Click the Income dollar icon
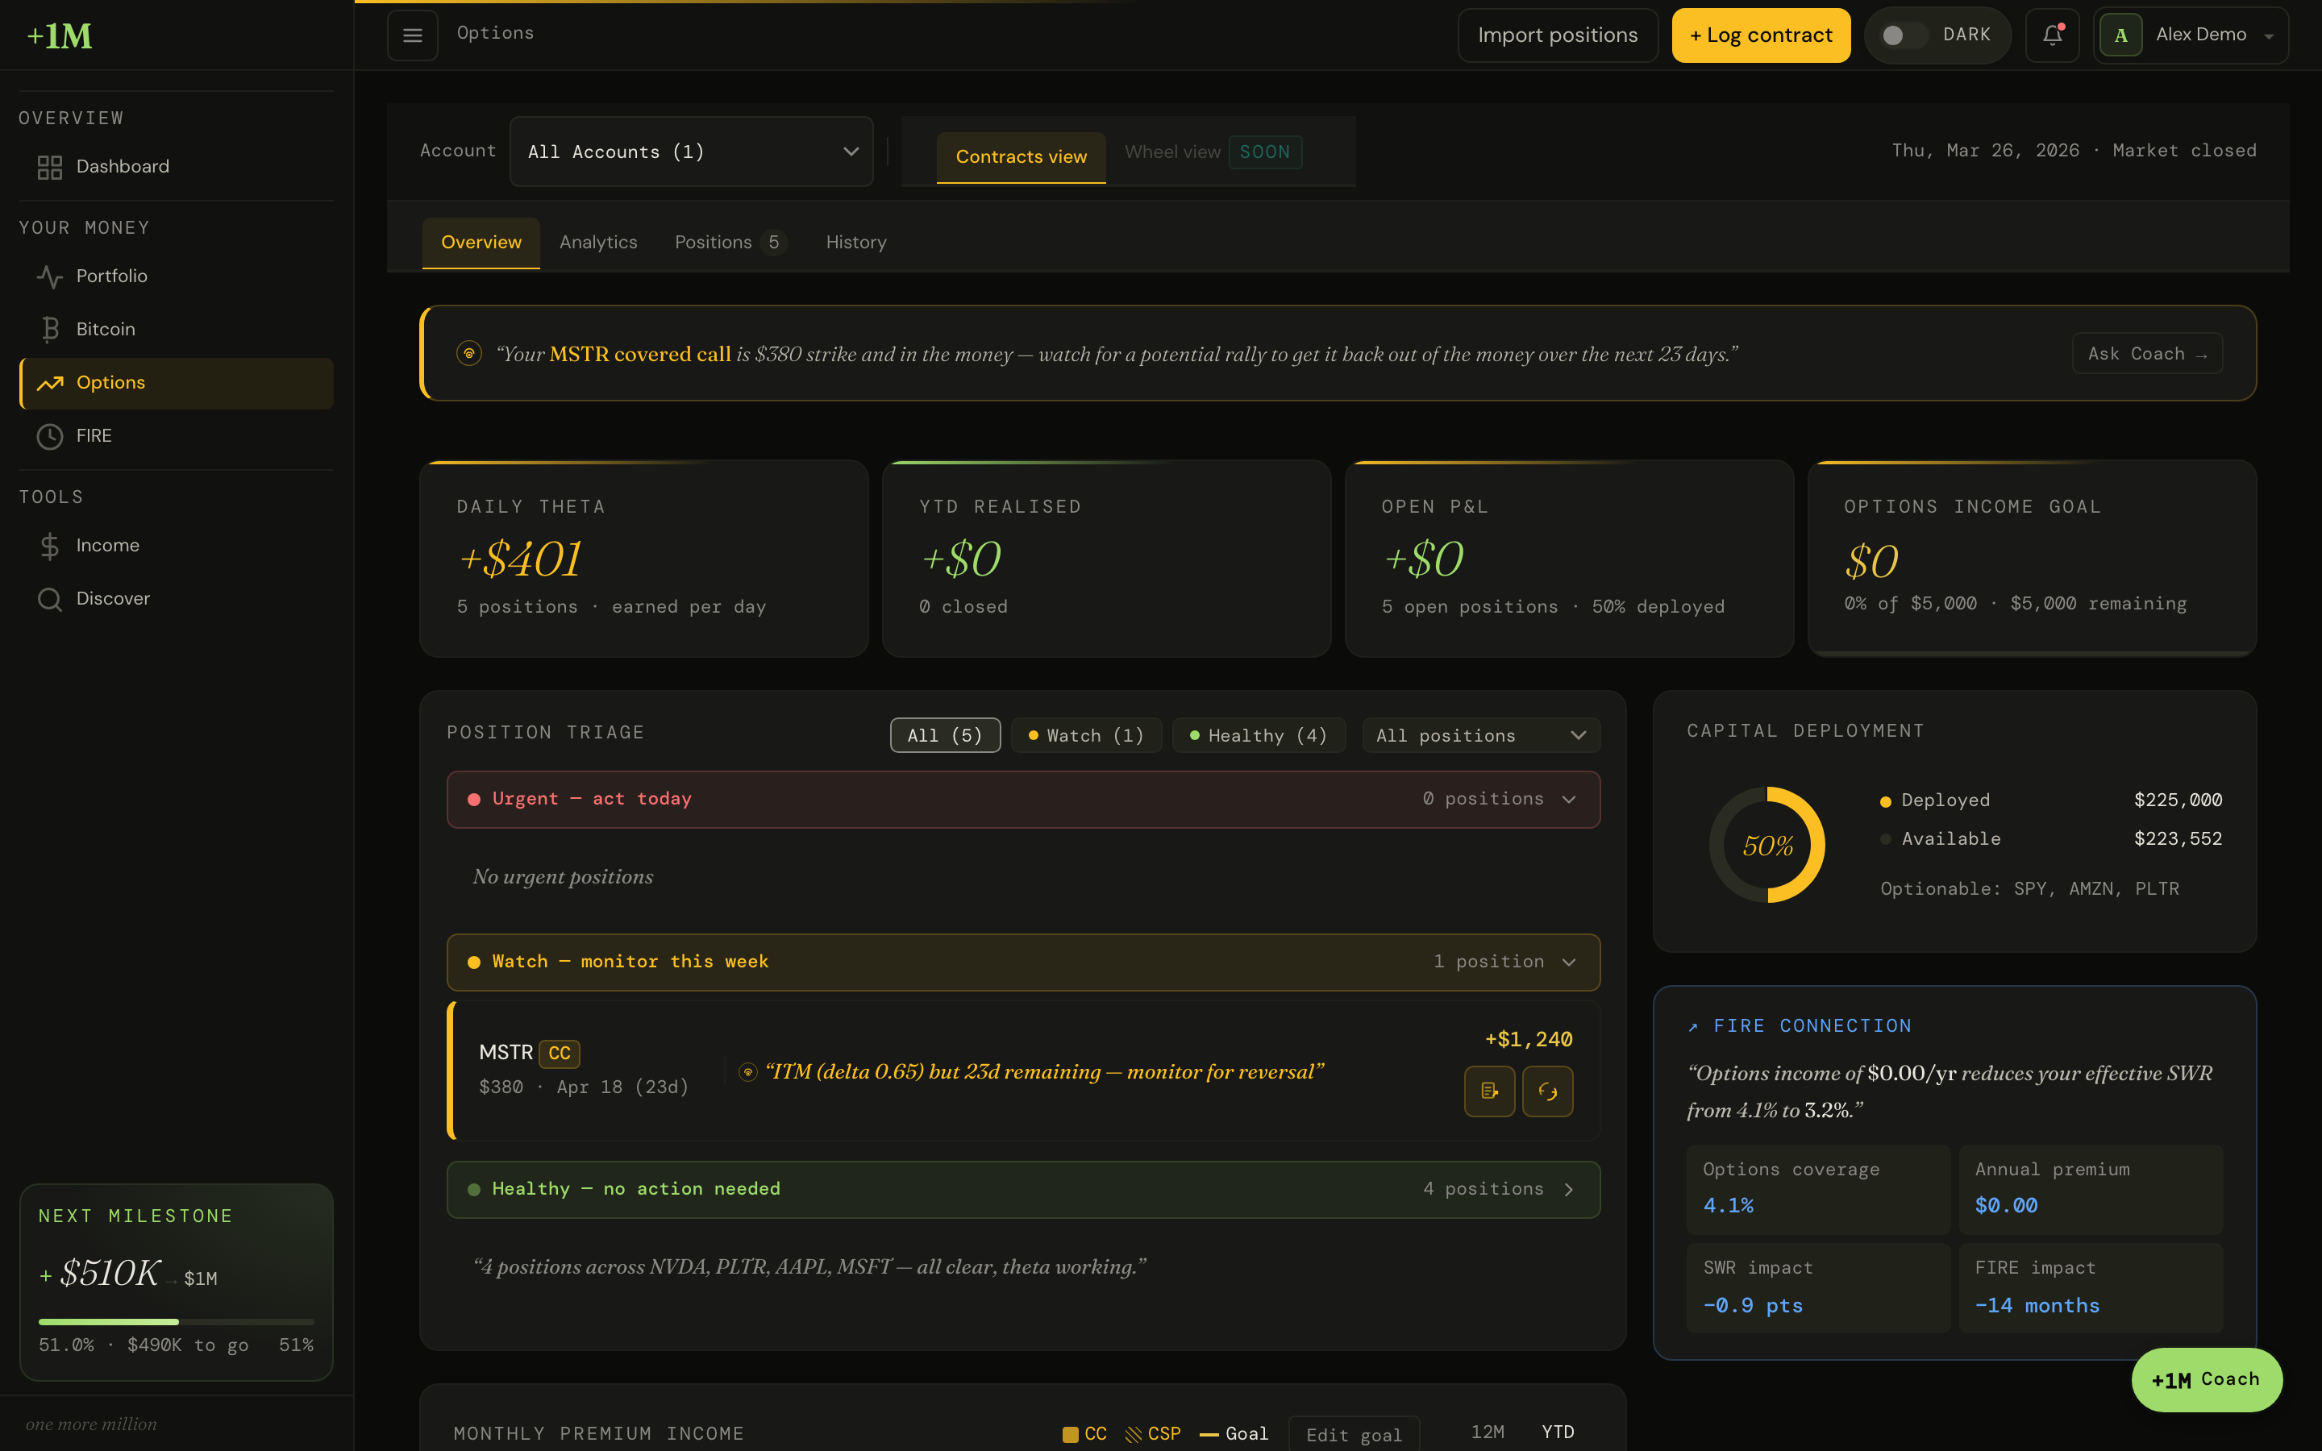Image resolution: width=2322 pixels, height=1451 pixels. click(50, 546)
